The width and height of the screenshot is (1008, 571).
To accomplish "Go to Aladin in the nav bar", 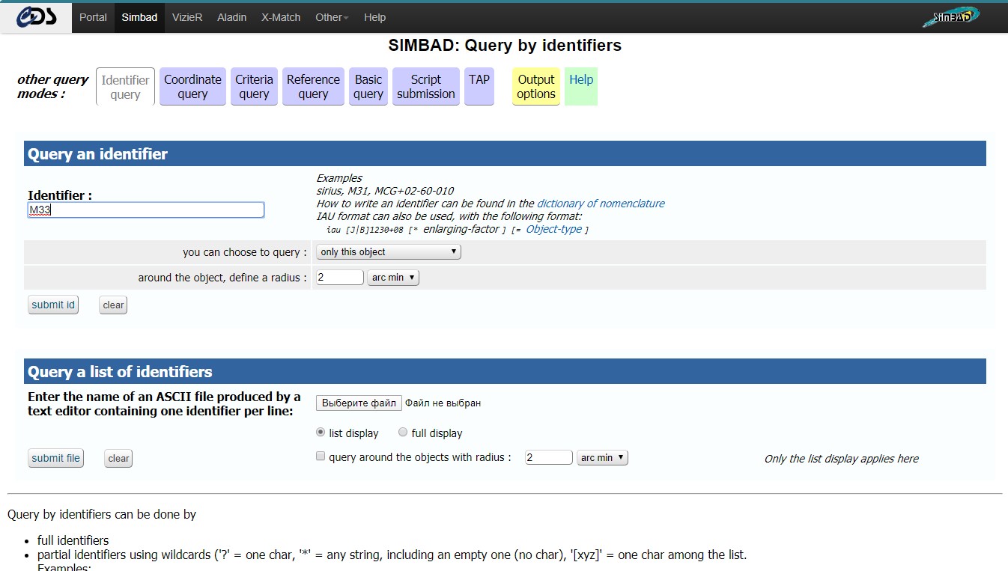I will point(231,17).
